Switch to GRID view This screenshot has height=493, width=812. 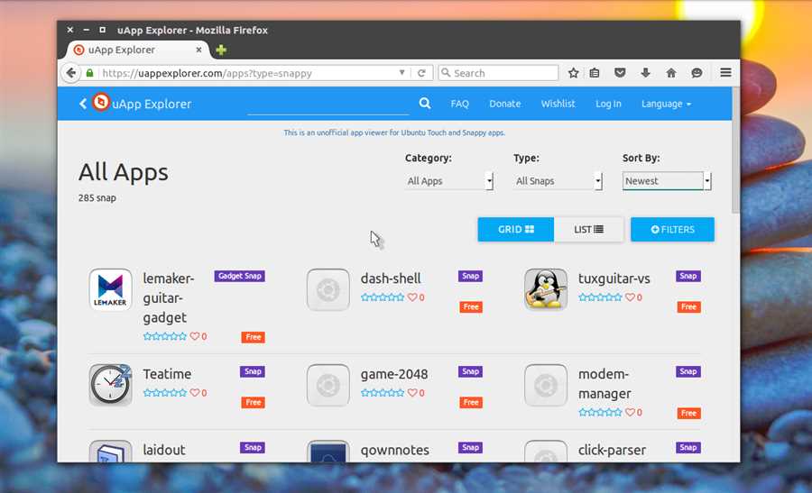516,229
